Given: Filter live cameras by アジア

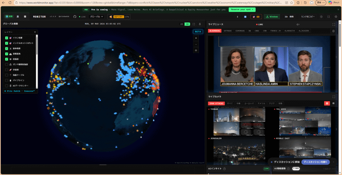Looking at the screenshot, I should (x=271, y=103).
